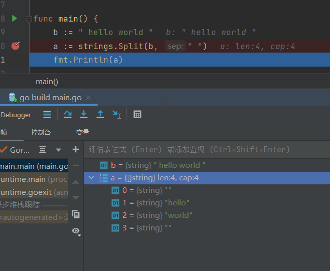The height and width of the screenshot is (271, 330).
Task: Click the green Run gutter arrow beside func main
Action: tap(15, 19)
